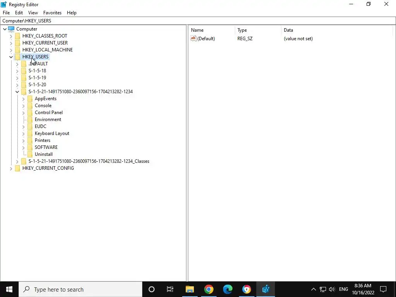Expand the .DEFAULT key arrow
396x297 pixels.
point(17,64)
